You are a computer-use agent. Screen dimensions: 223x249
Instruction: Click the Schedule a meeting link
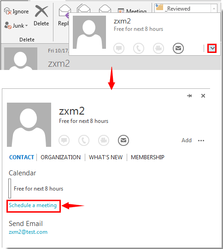33,205
